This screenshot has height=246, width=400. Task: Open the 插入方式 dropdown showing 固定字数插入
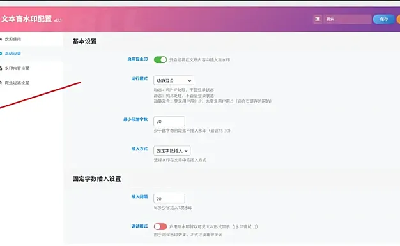point(172,150)
